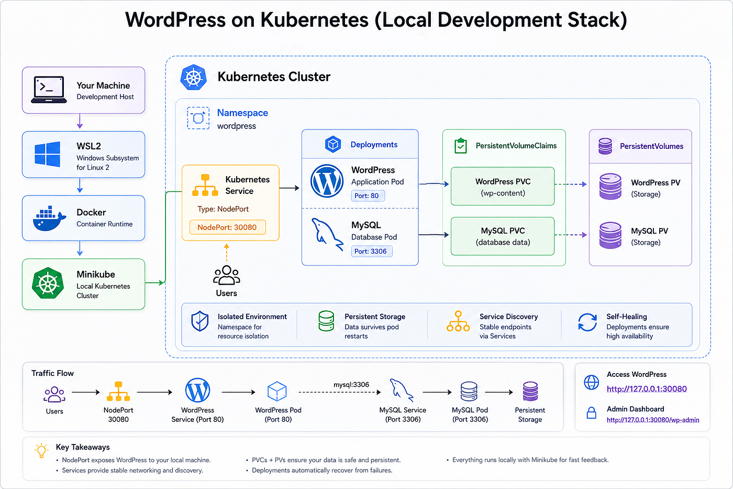Click the PersistentVolumes header database icon
This screenshot has height=489, width=733.
click(x=605, y=146)
